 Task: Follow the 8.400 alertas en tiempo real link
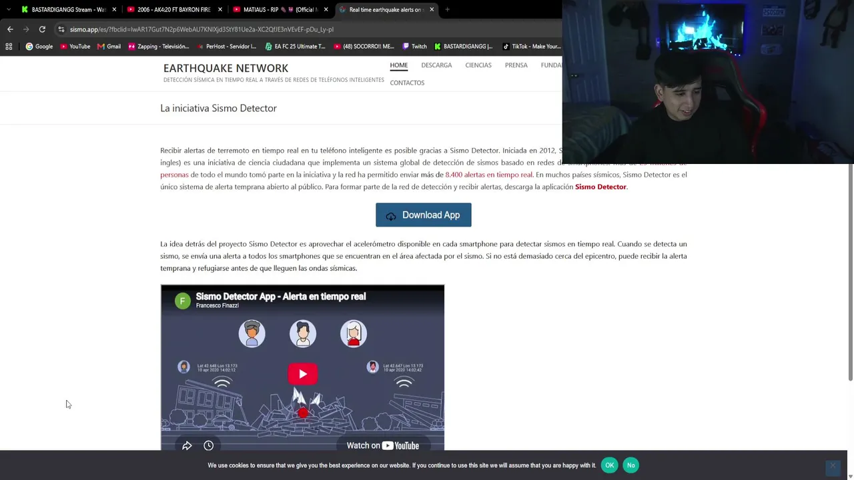coord(488,175)
